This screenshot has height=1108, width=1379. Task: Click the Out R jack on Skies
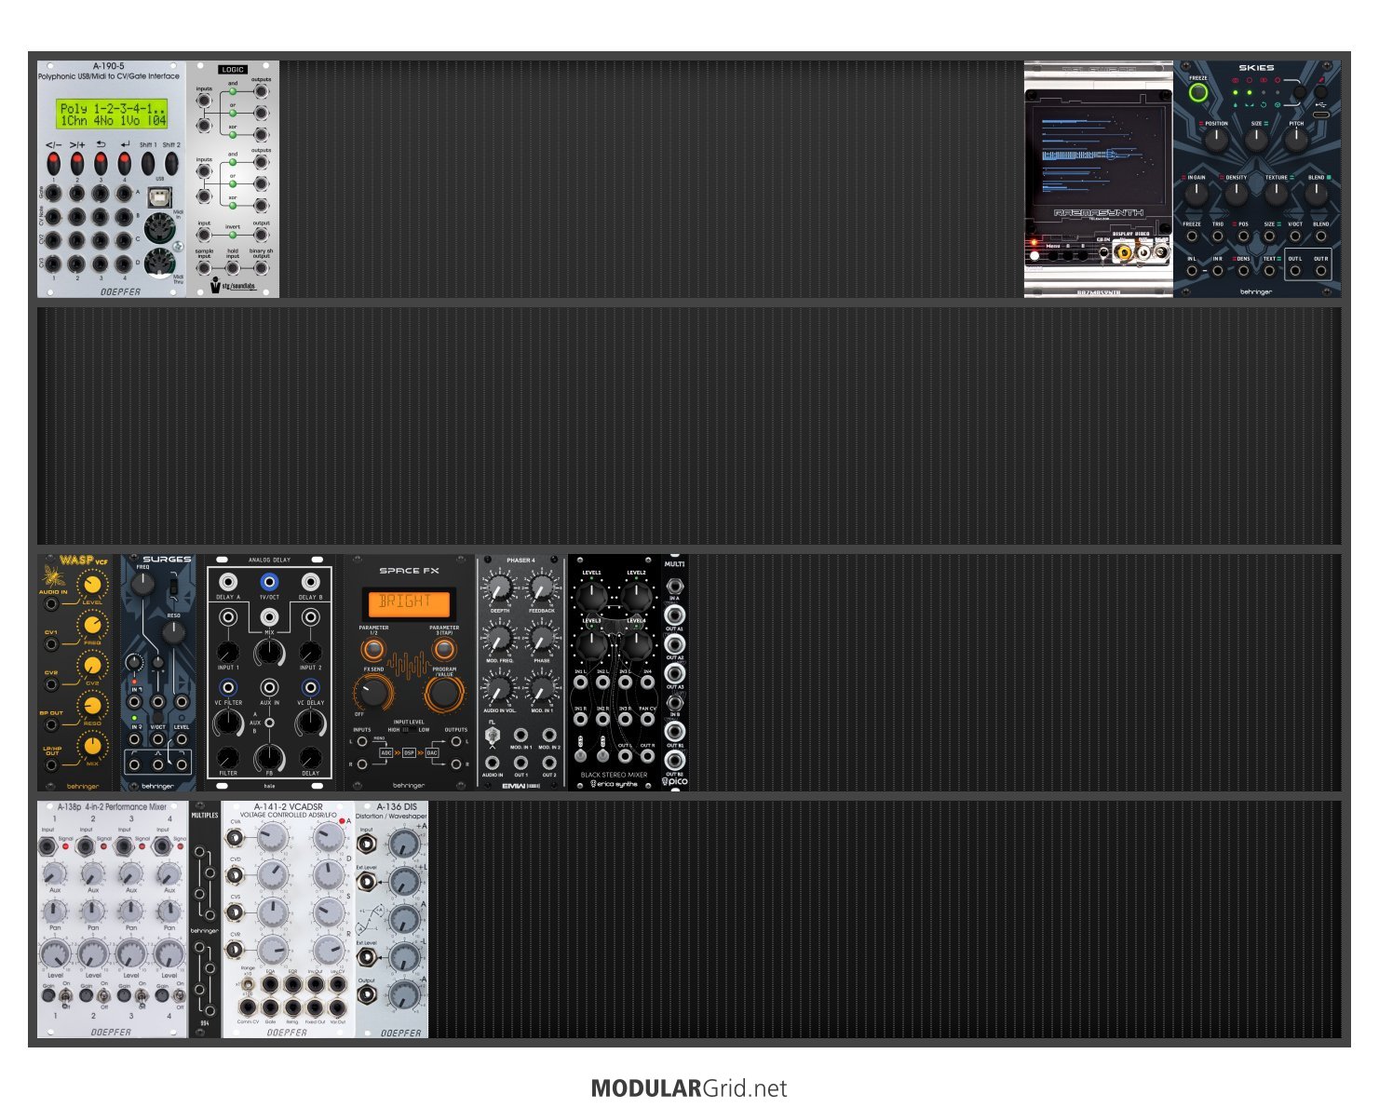point(1320,271)
